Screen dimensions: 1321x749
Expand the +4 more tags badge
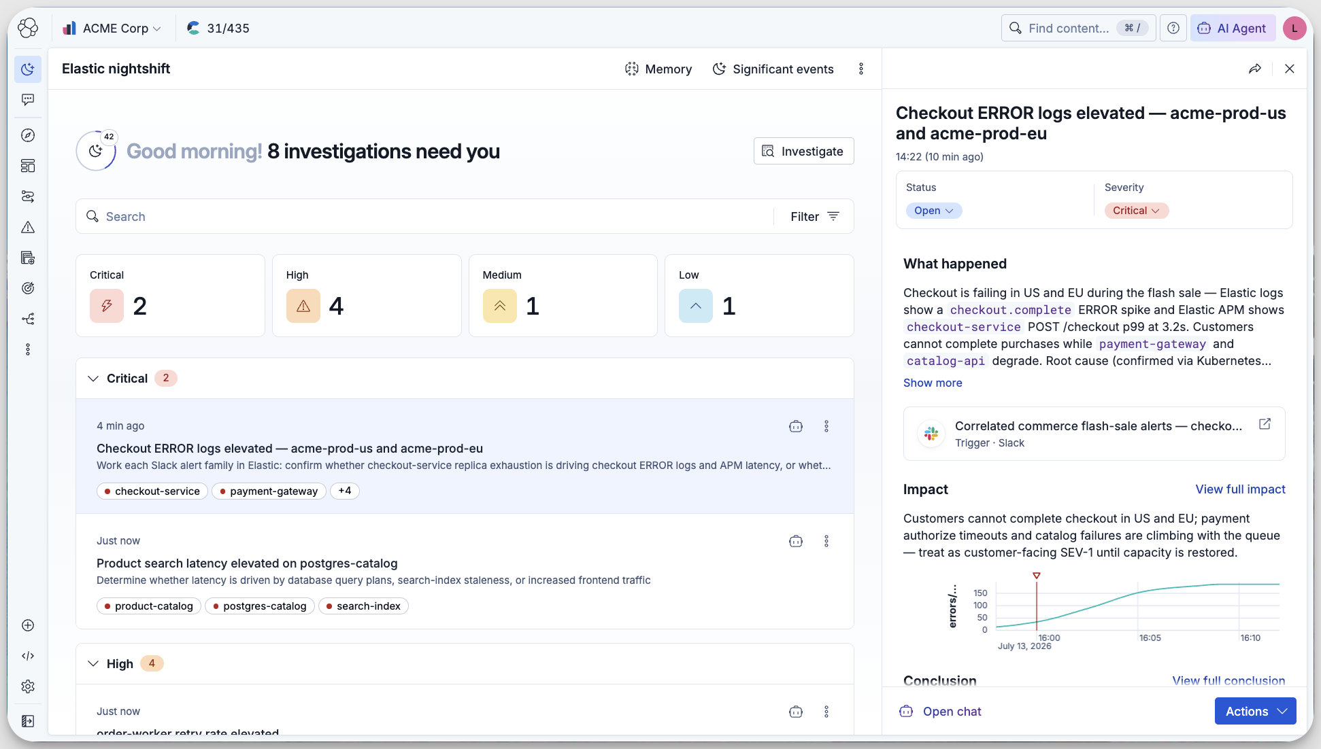tap(345, 491)
